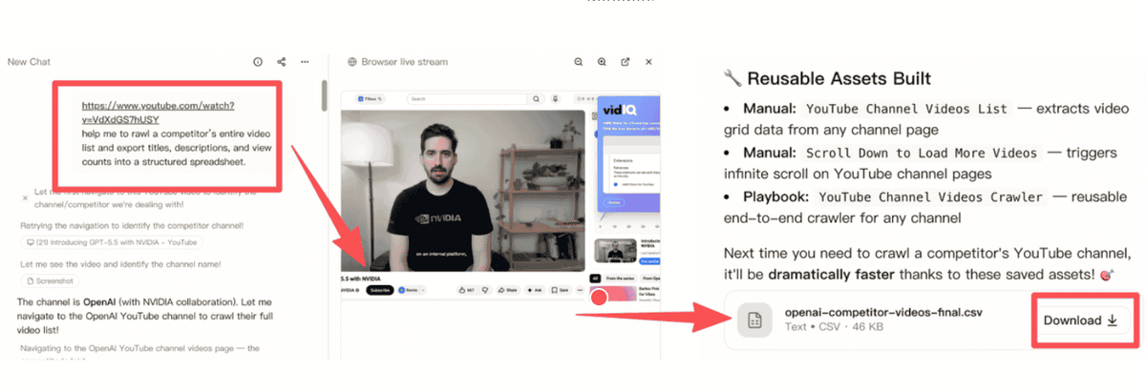Click the dislike thumbs-down button

(x=485, y=289)
